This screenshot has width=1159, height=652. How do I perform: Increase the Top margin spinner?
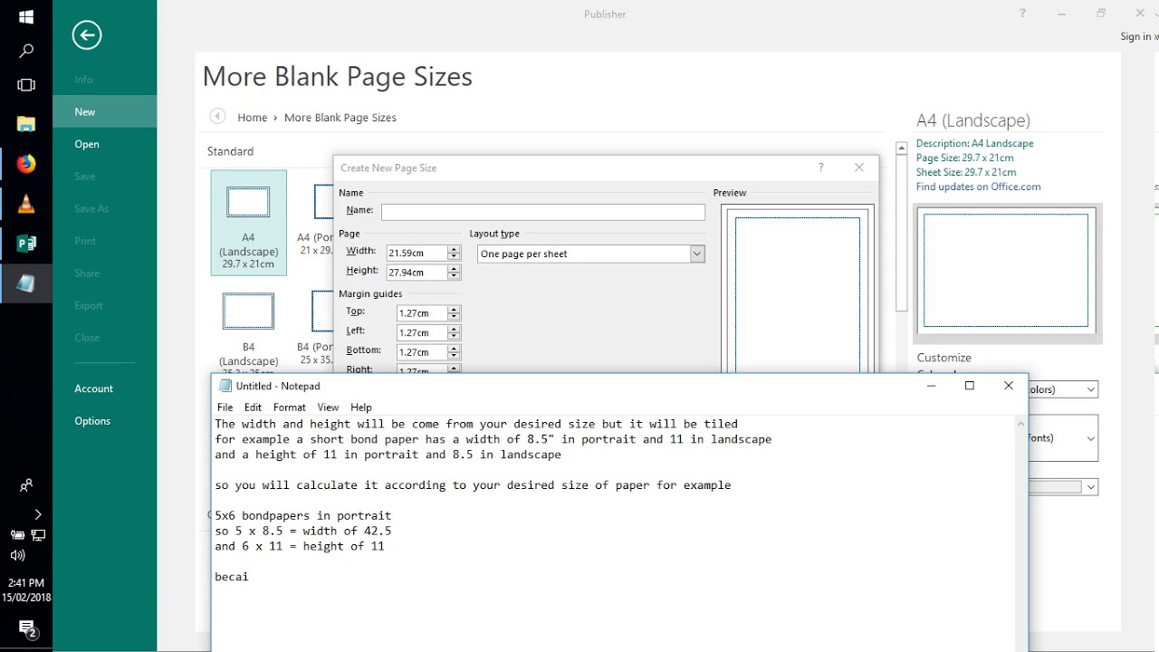(455, 310)
